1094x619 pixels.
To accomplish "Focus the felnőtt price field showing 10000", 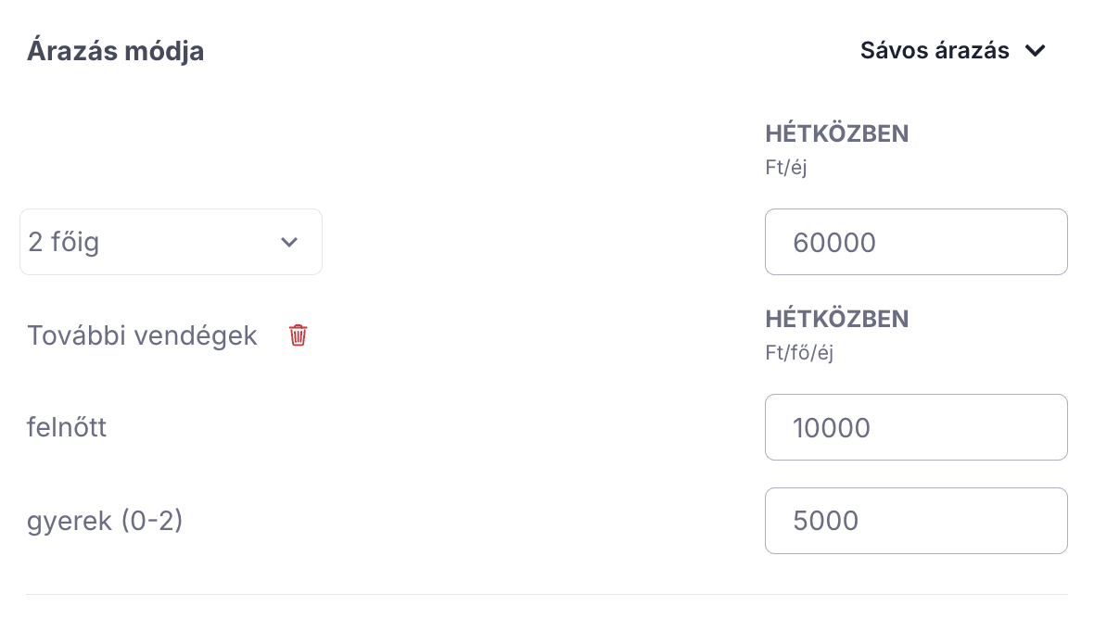I will tap(916, 427).
